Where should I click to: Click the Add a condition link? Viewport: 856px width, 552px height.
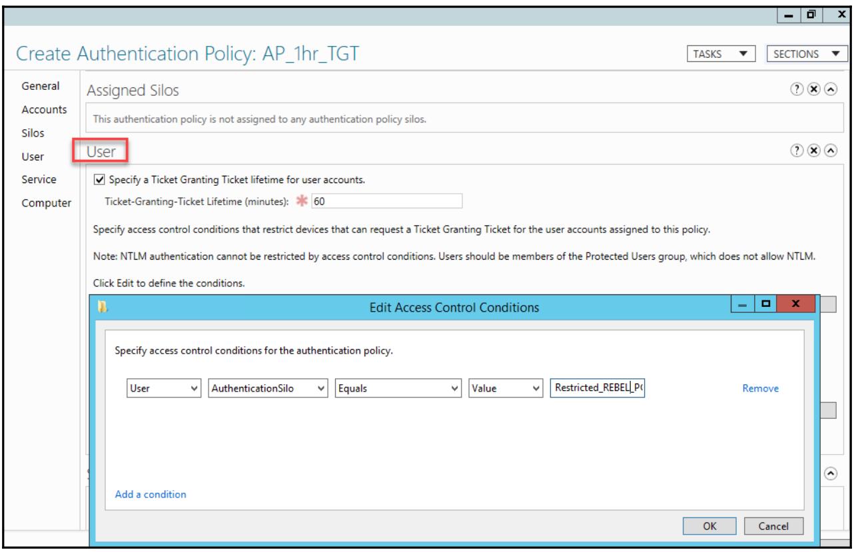coord(151,494)
